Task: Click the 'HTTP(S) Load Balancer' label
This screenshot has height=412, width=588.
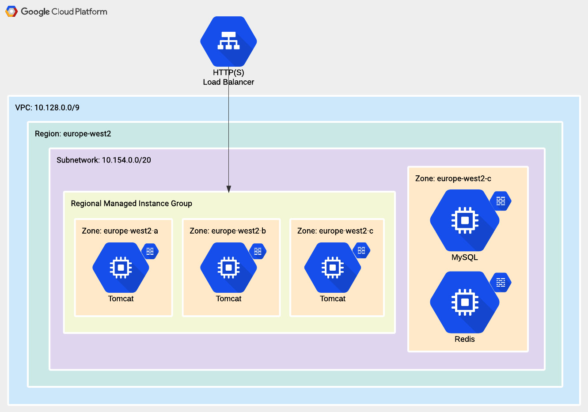Action: [x=228, y=77]
